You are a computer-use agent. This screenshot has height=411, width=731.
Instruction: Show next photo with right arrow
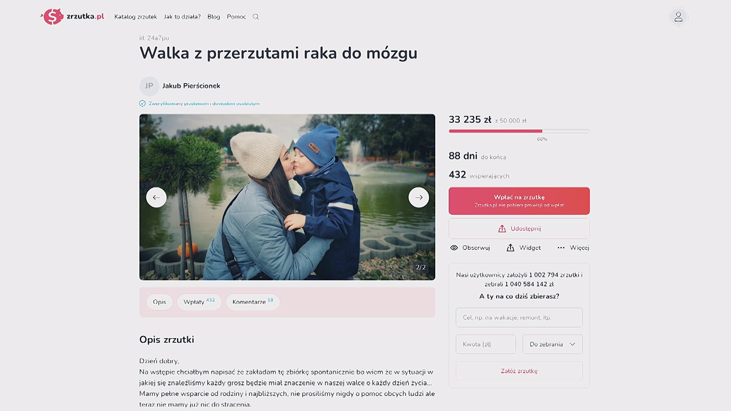point(418,198)
